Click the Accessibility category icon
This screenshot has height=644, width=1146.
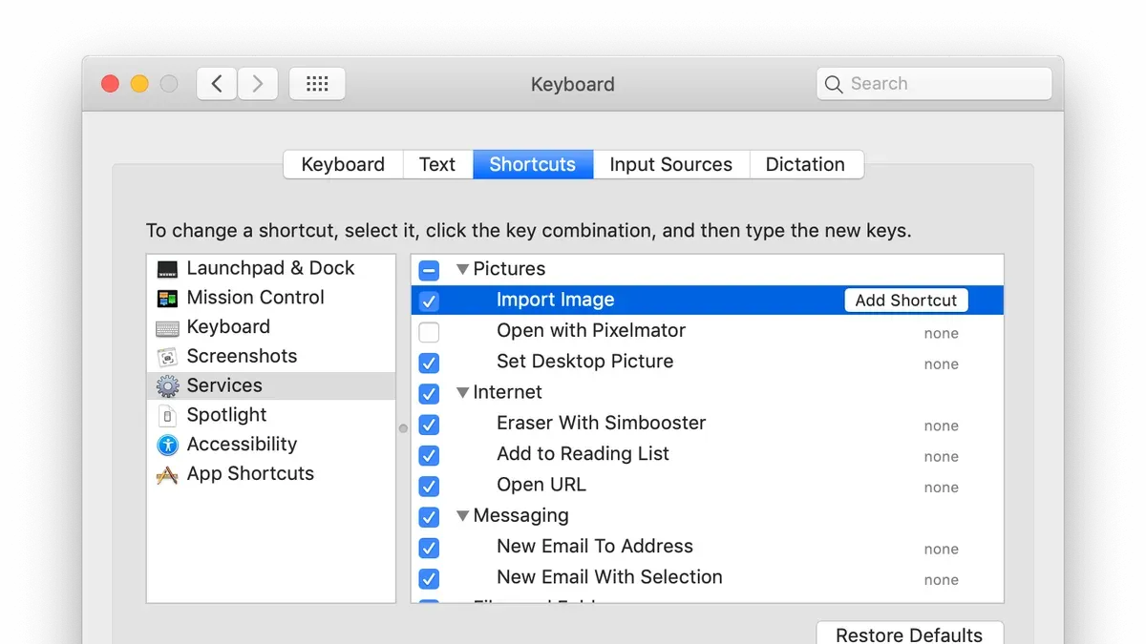click(167, 445)
